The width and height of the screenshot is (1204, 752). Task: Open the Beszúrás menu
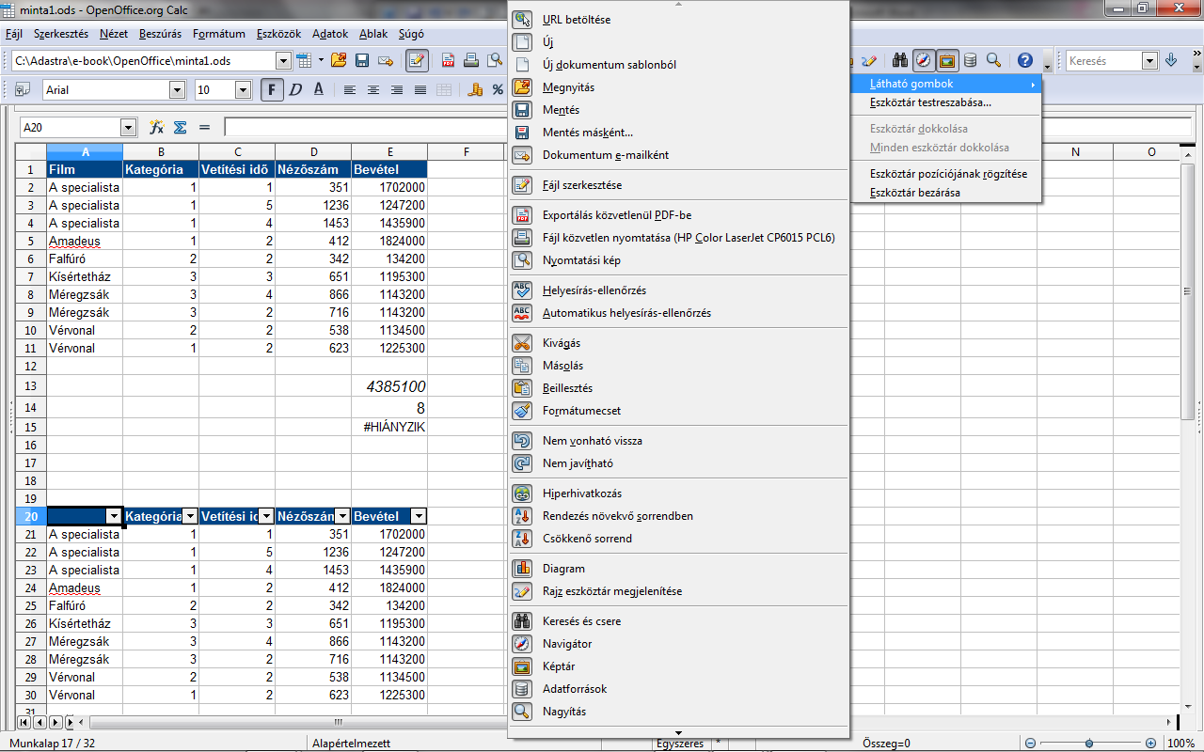[160, 34]
